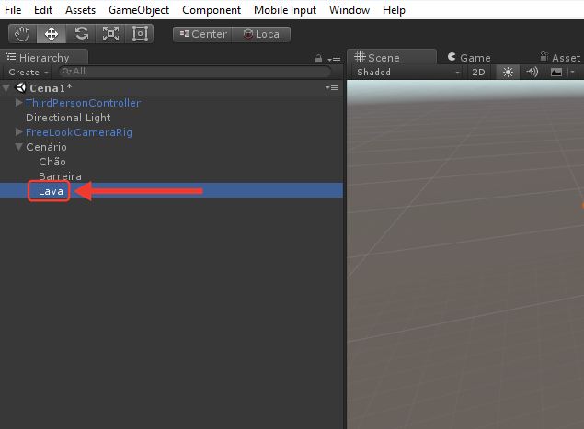Select ThirdPersonController in Hierarchy

(x=83, y=103)
